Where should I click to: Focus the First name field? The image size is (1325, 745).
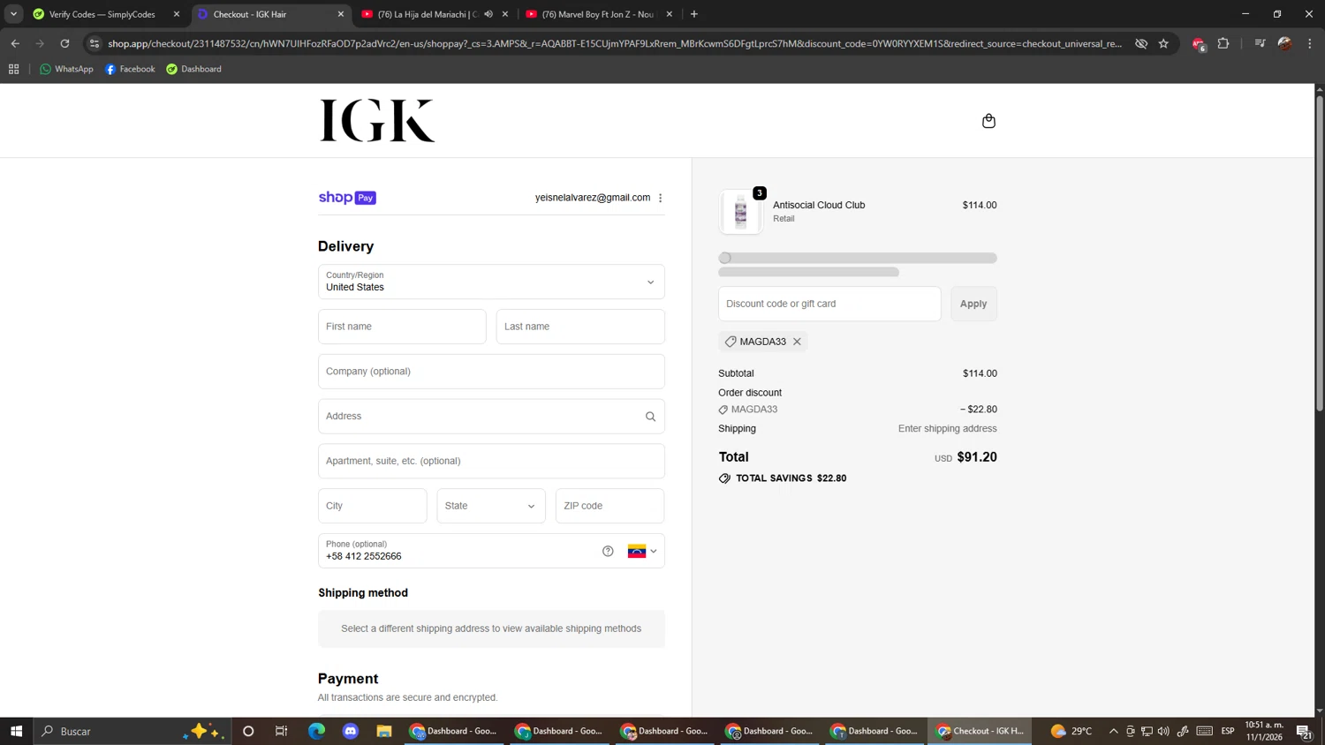402,327
